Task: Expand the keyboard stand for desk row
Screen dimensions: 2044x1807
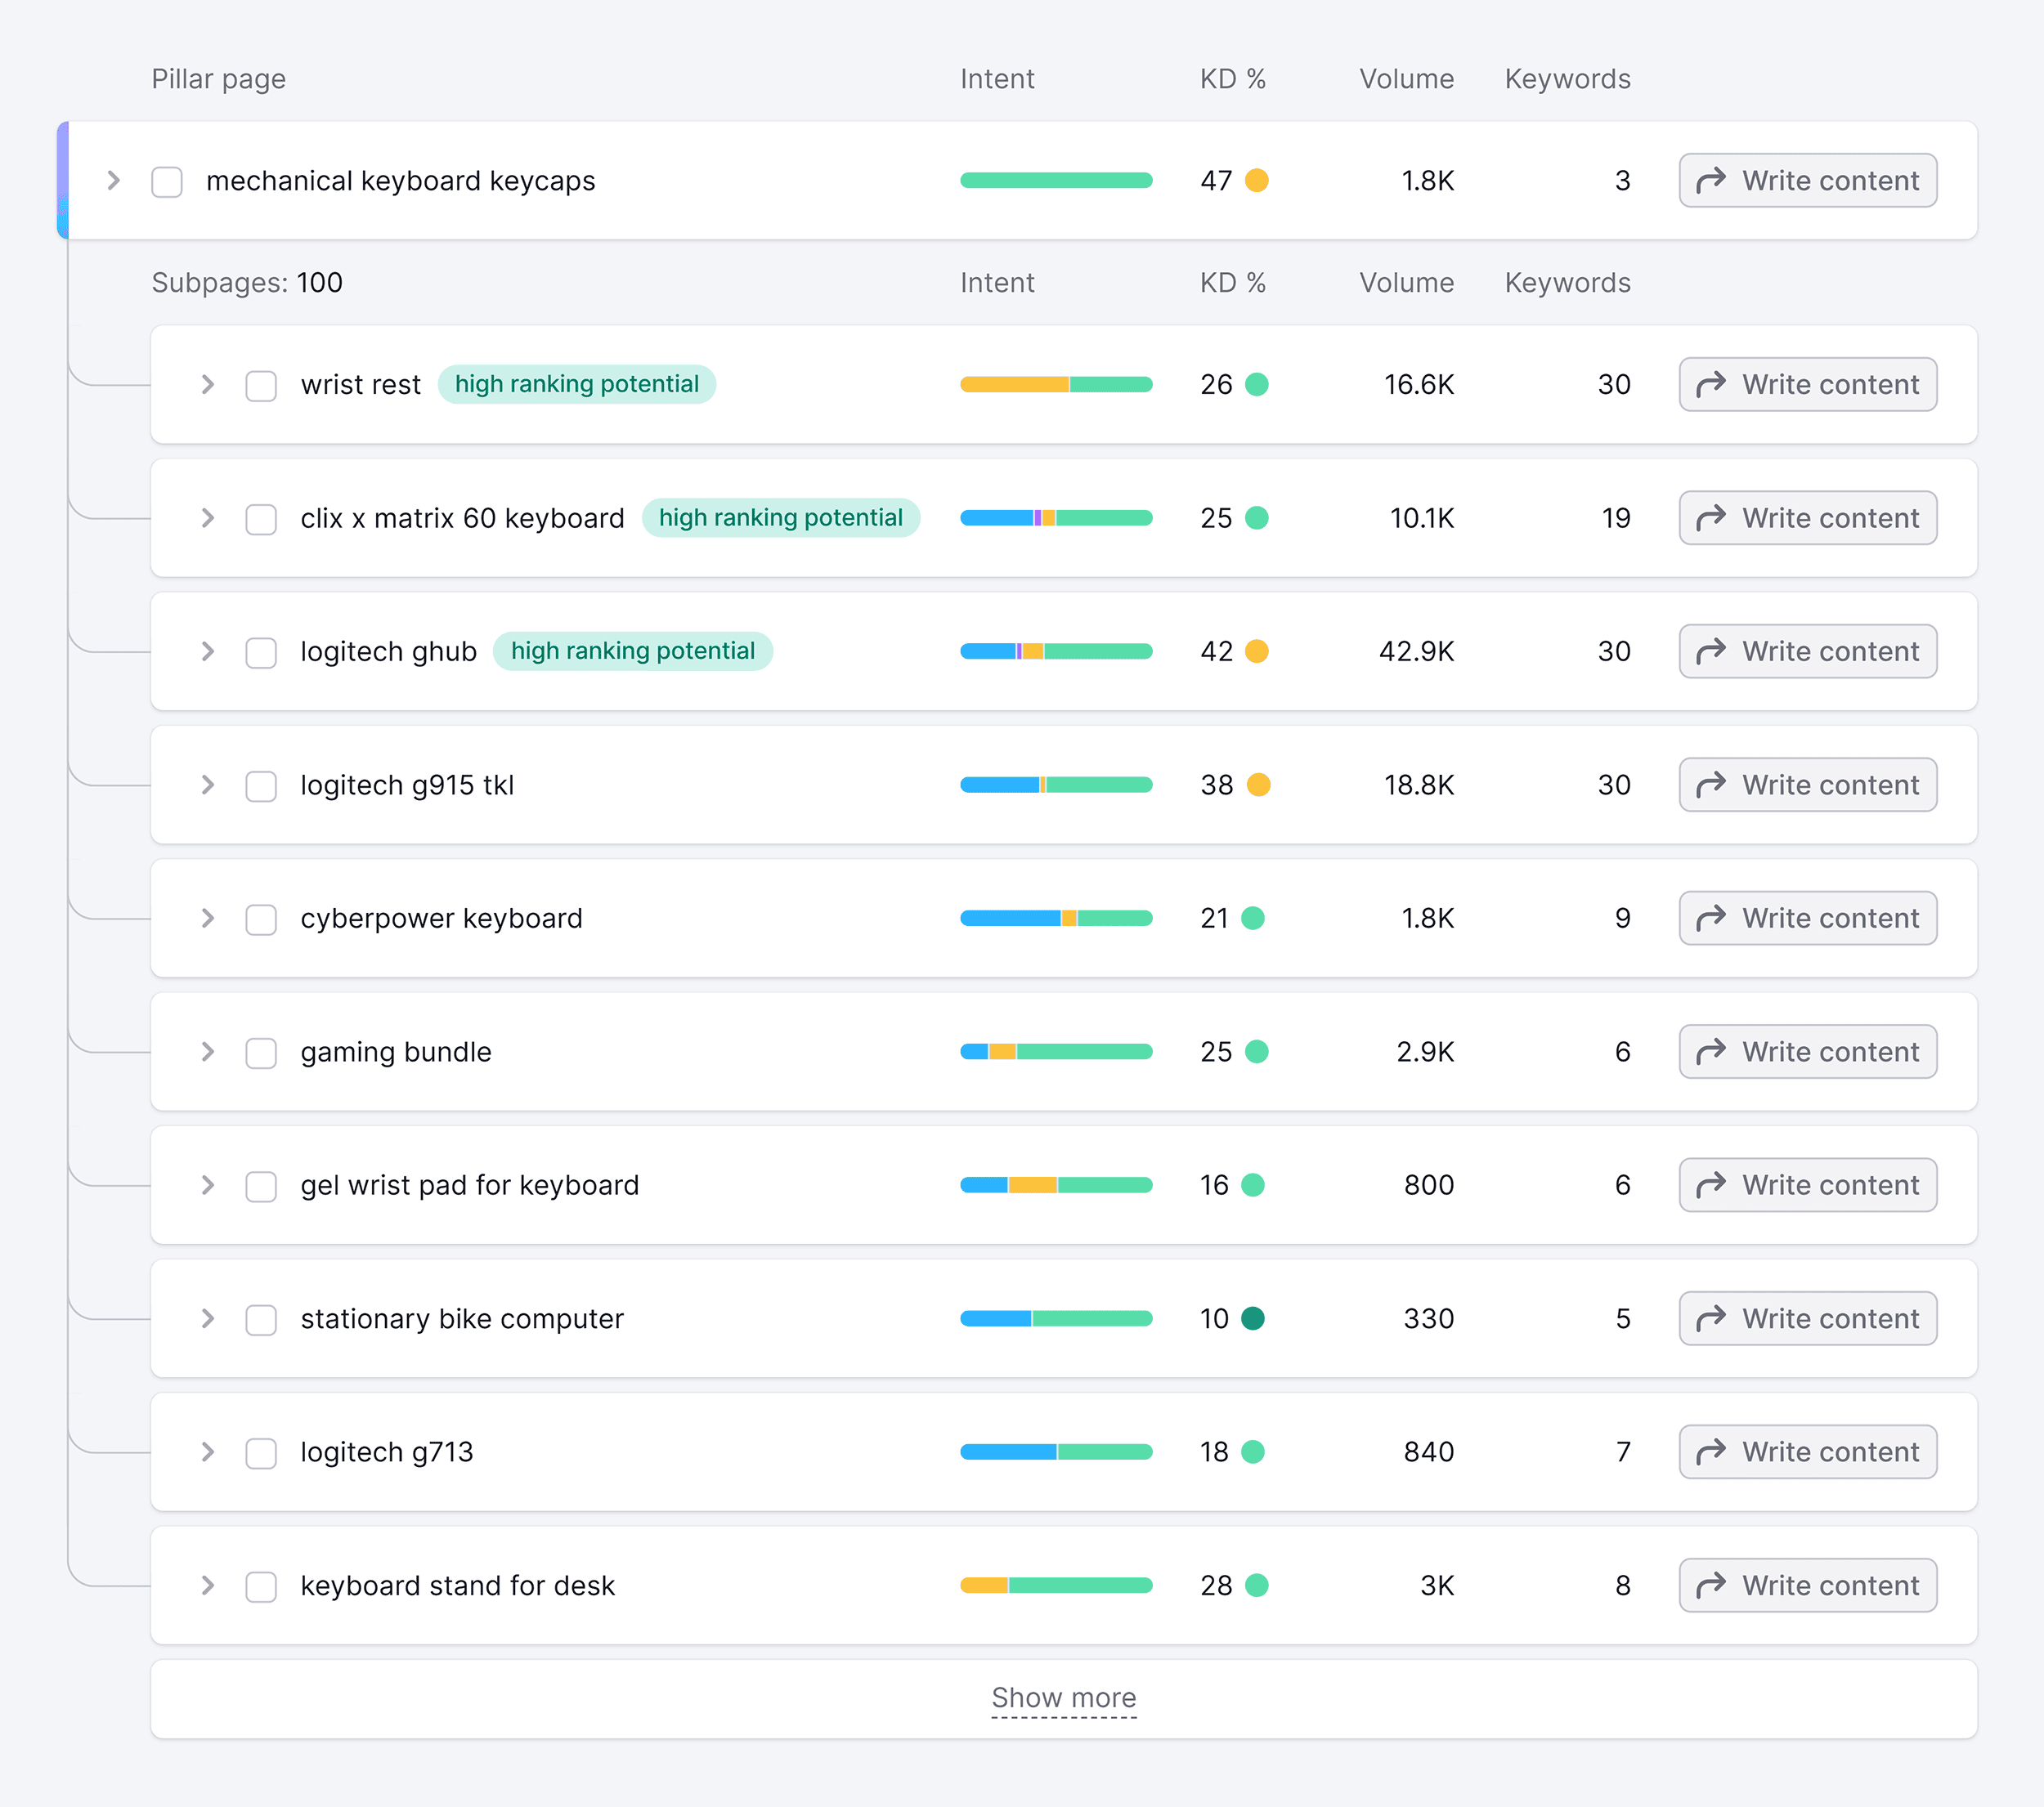Action: pyautogui.click(x=208, y=1586)
